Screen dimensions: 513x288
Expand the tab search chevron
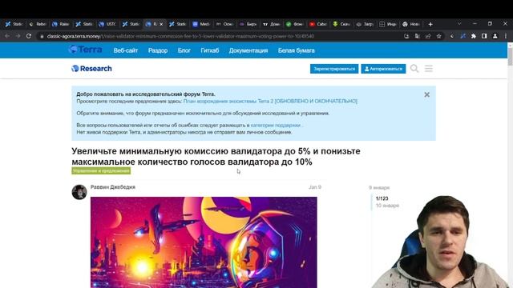coord(459,24)
